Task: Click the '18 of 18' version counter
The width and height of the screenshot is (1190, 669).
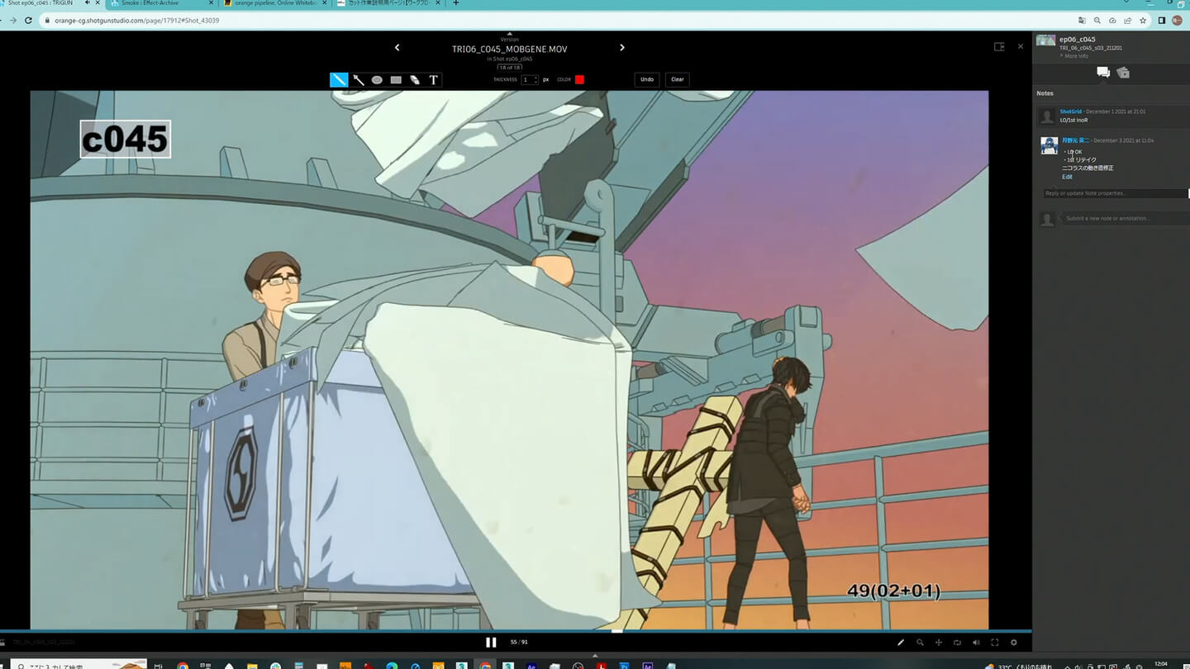Action: click(x=509, y=67)
